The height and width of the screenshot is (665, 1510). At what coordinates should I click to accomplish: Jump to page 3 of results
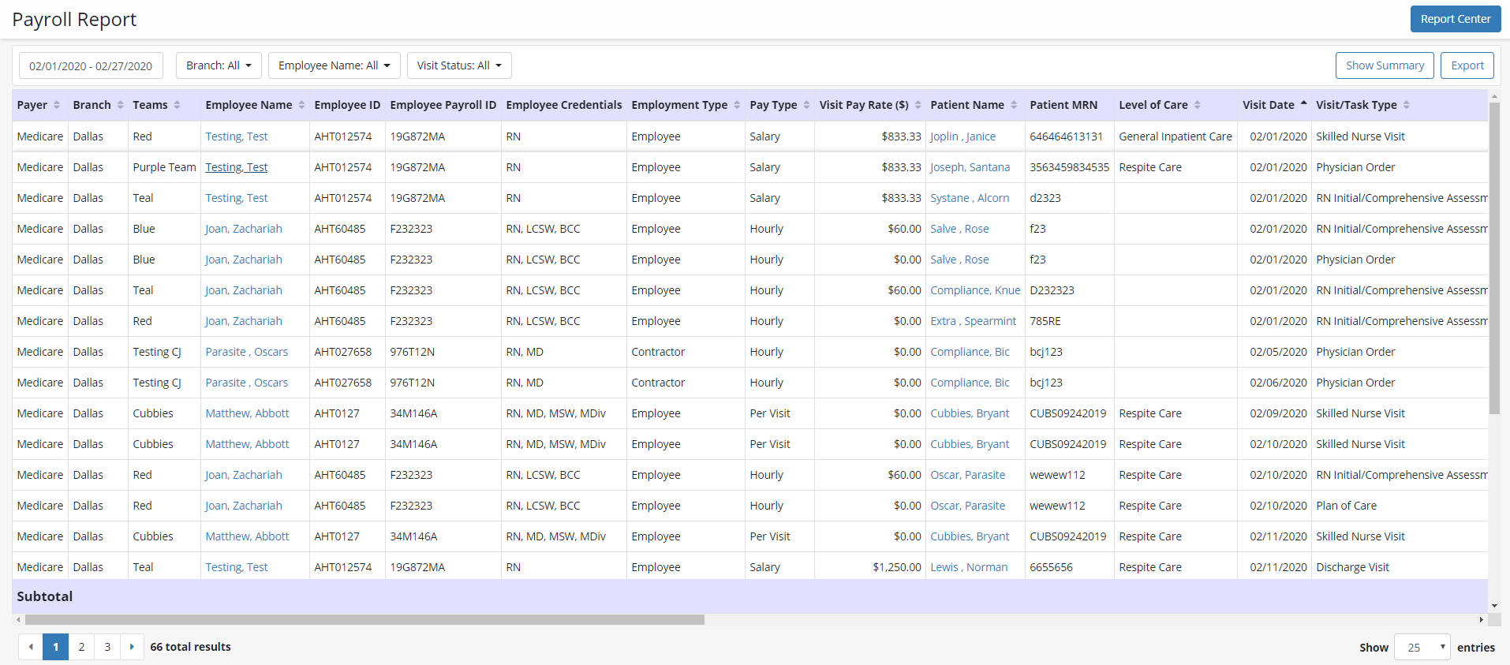click(x=107, y=647)
